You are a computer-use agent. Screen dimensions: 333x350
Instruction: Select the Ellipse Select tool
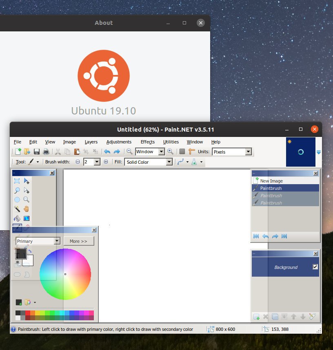pos(17,200)
